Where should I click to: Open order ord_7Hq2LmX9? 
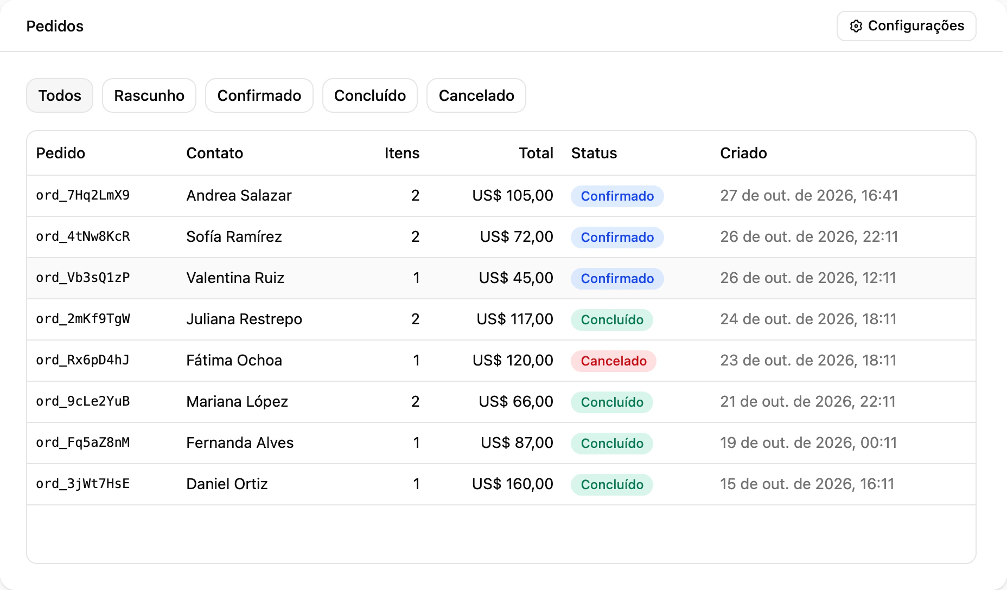tap(83, 195)
